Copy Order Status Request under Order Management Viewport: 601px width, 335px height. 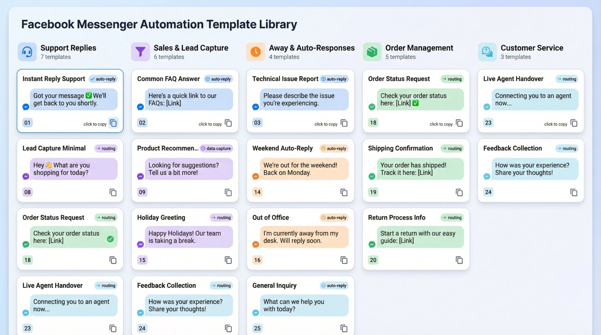click(459, 123)
